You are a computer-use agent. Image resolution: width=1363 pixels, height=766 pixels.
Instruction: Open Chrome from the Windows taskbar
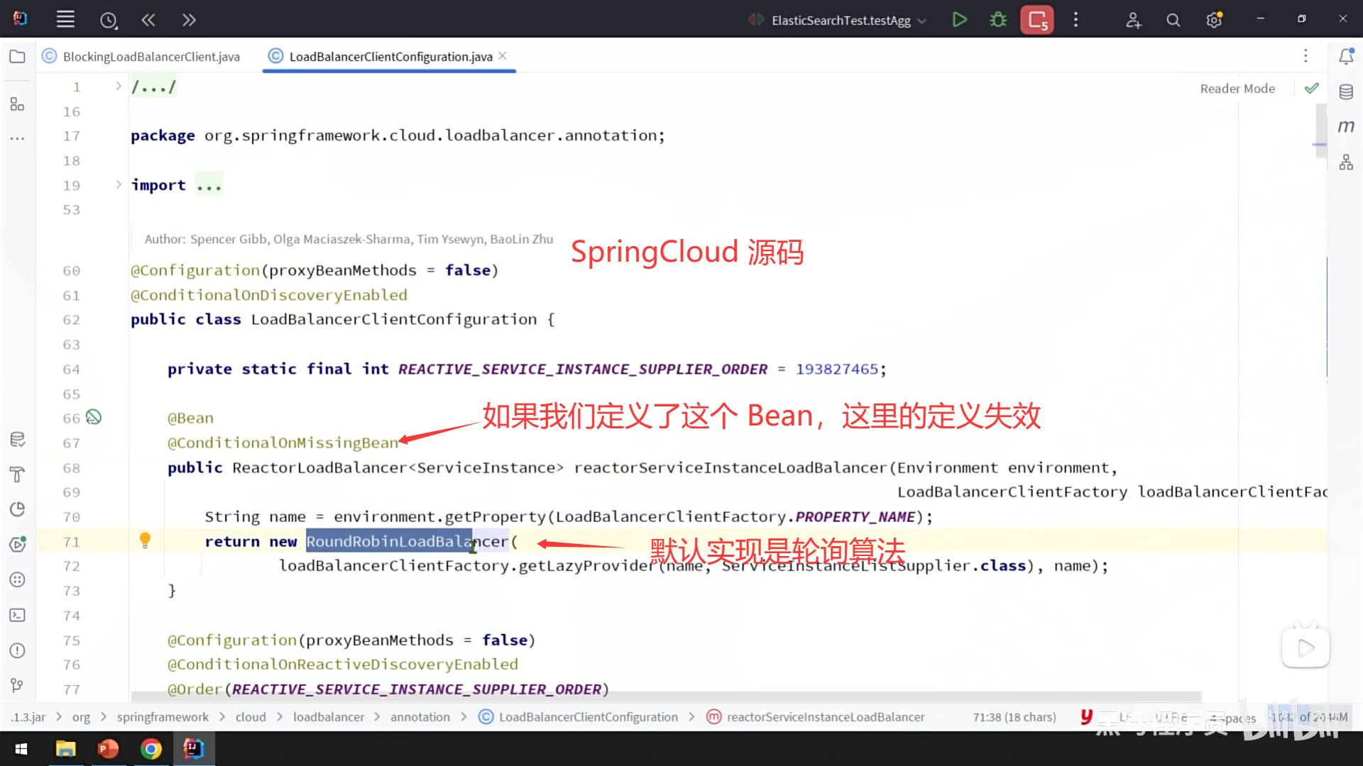tap(150, 749)
